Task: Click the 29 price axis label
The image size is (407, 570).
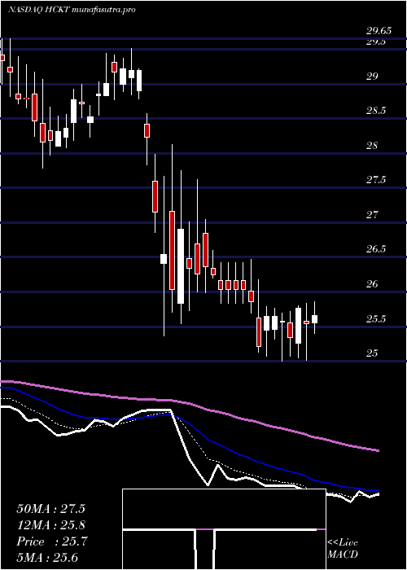Action: click(372, 77)
